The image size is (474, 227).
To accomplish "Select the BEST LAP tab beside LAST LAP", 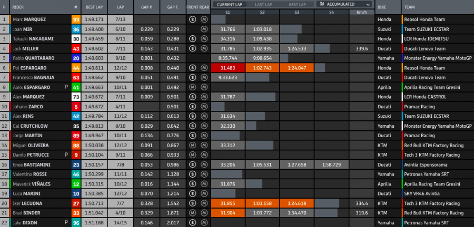I will [x=297, y=4].
